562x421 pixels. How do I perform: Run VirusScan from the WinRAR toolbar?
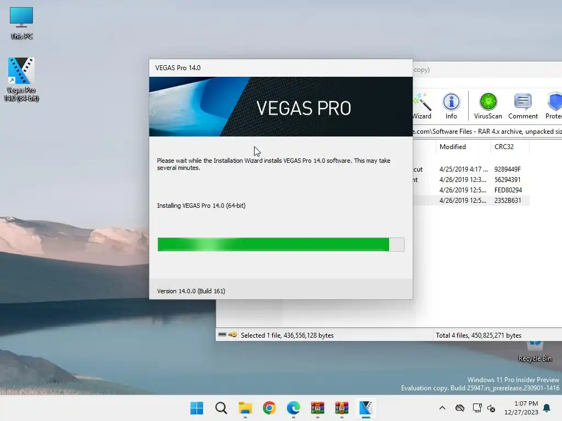point(488,106)
